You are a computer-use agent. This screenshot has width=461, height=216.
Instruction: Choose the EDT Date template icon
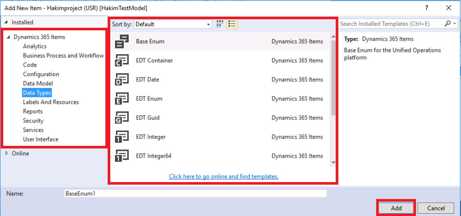click(122, 80)
